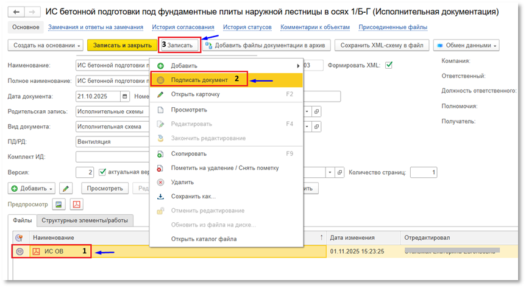
Task: Choose Подписать документ from context menu
Action: click(200, 80)
